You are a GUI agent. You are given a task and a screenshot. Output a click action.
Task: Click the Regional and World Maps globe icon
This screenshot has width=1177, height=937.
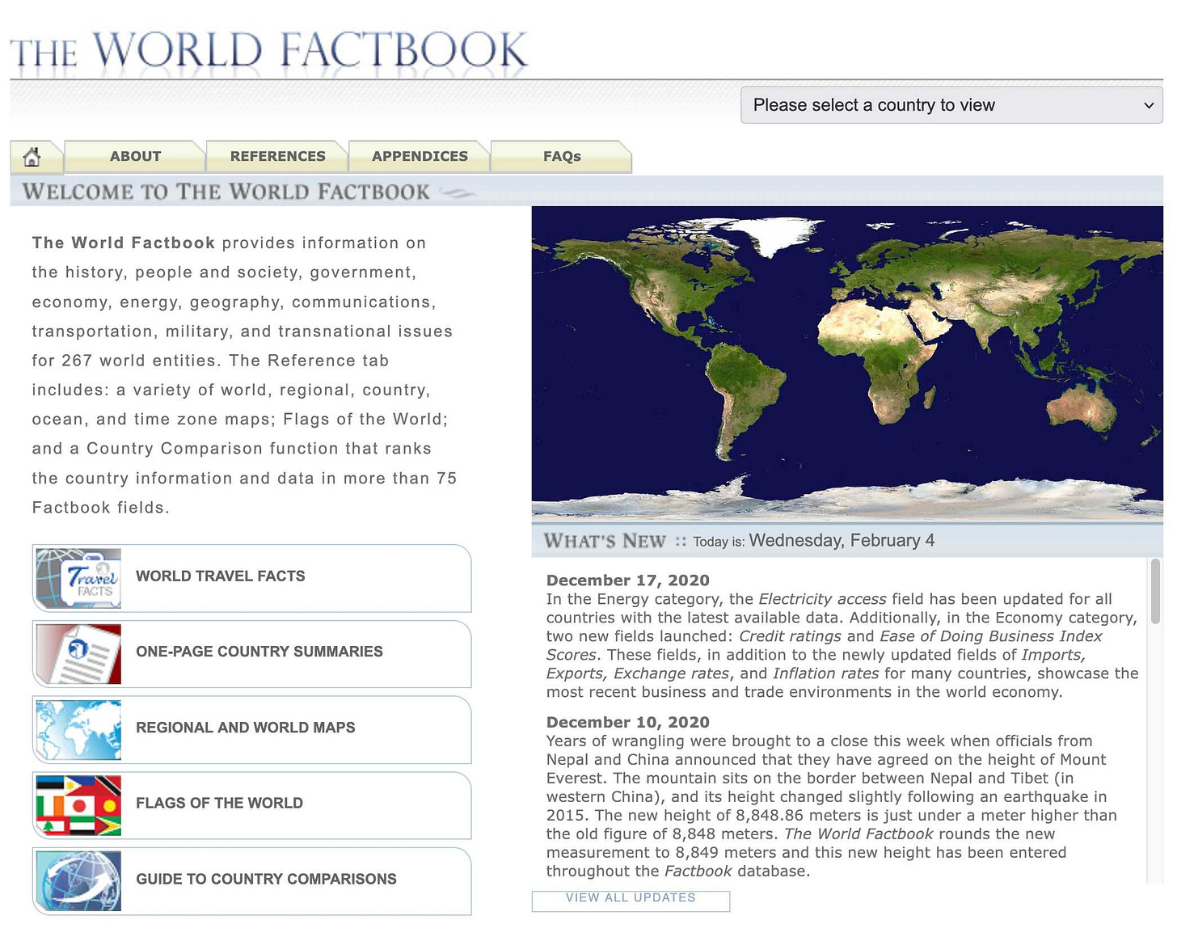[x=78, y=728]
